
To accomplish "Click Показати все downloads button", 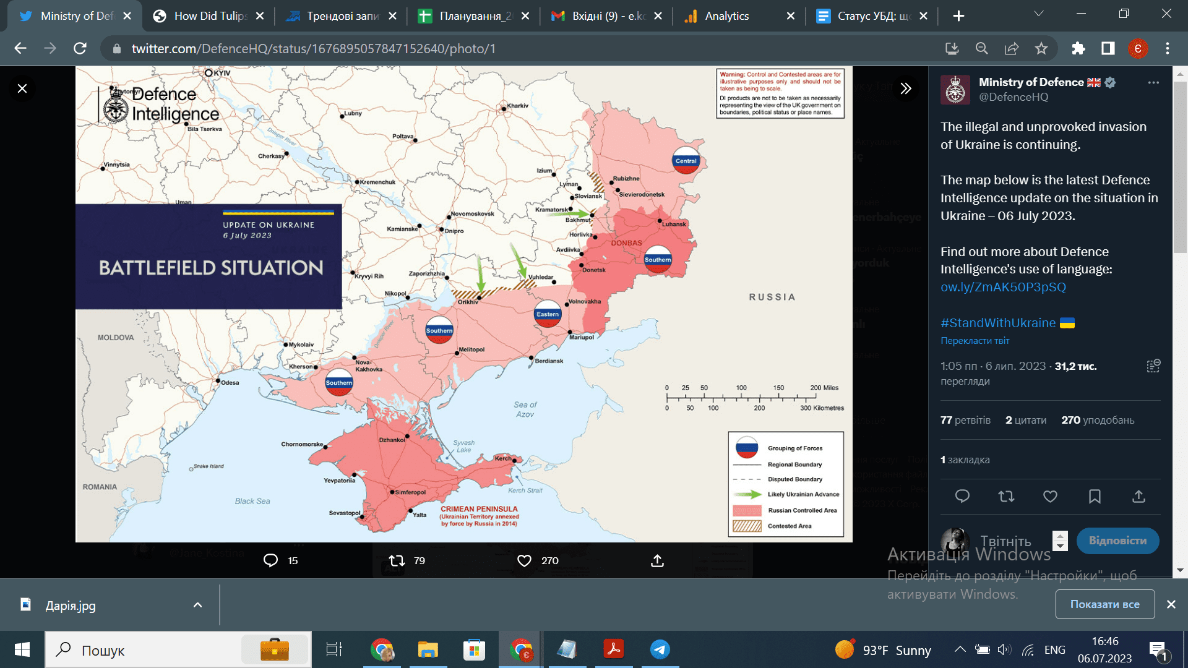I will coord(1105,604).
